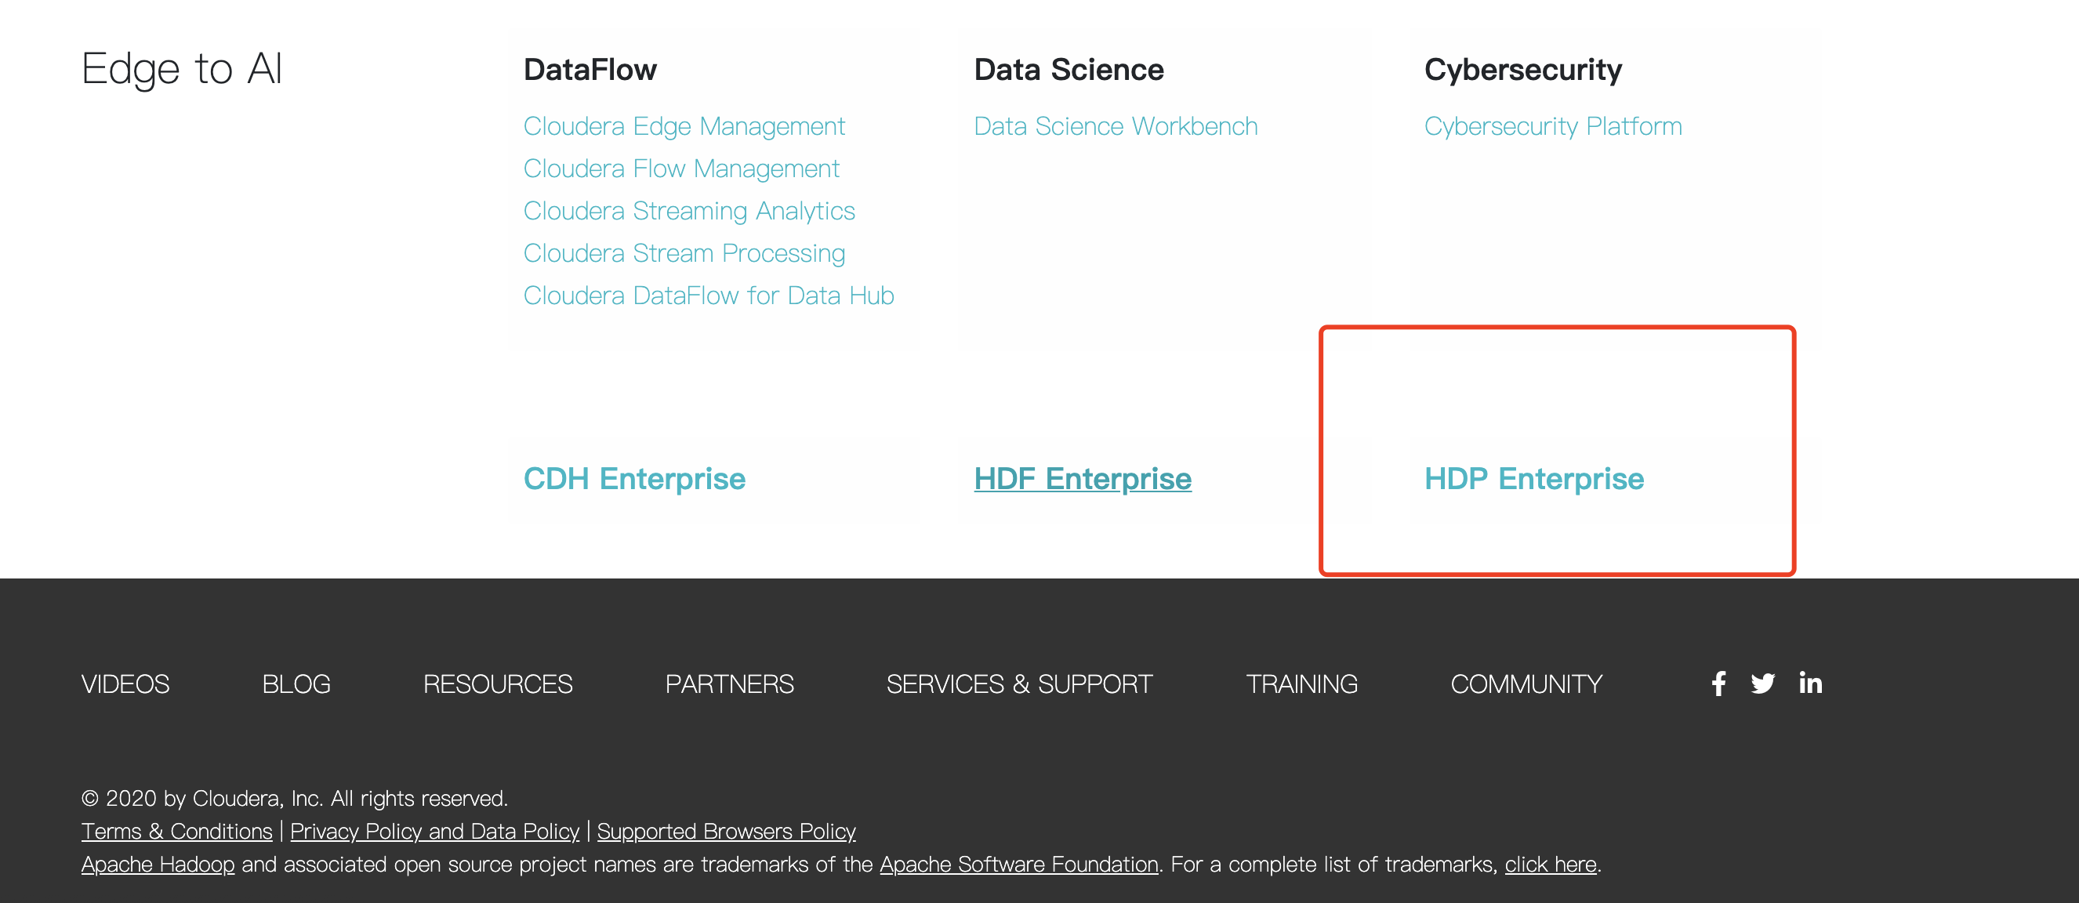
Task: Click the Facebook icon in footer
Action: point(1718,684)
